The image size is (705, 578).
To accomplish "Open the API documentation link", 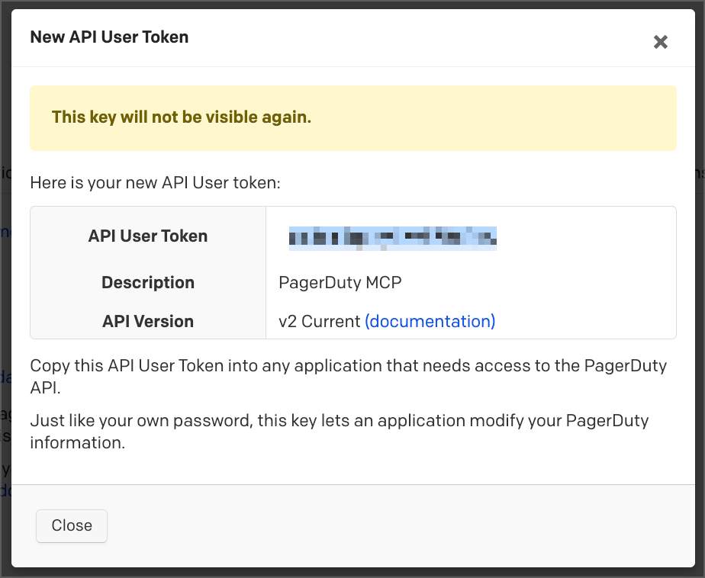I will tap(430, 322).
